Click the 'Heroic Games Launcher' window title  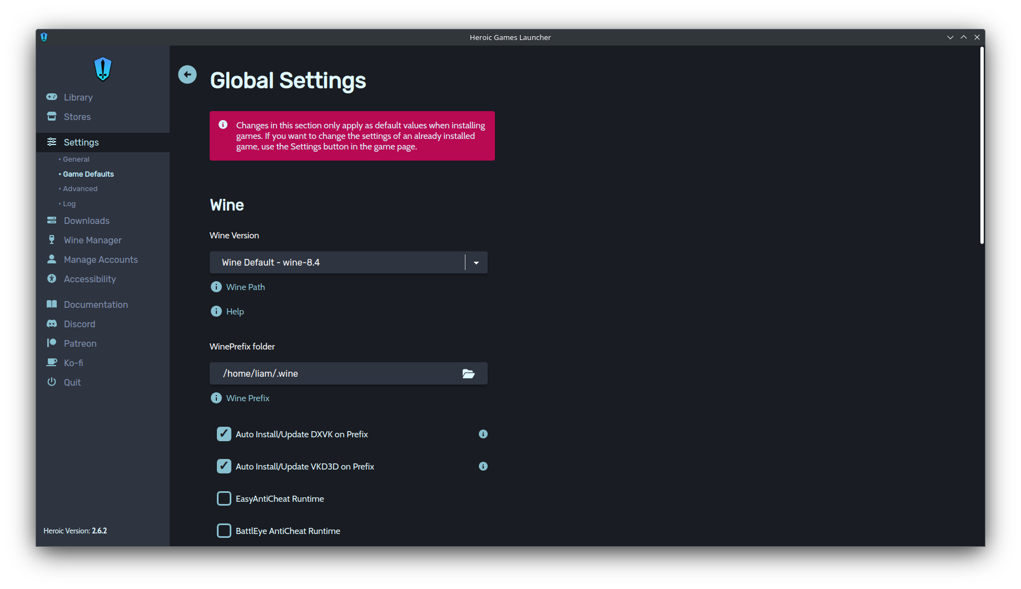click(x=510, y=37)
